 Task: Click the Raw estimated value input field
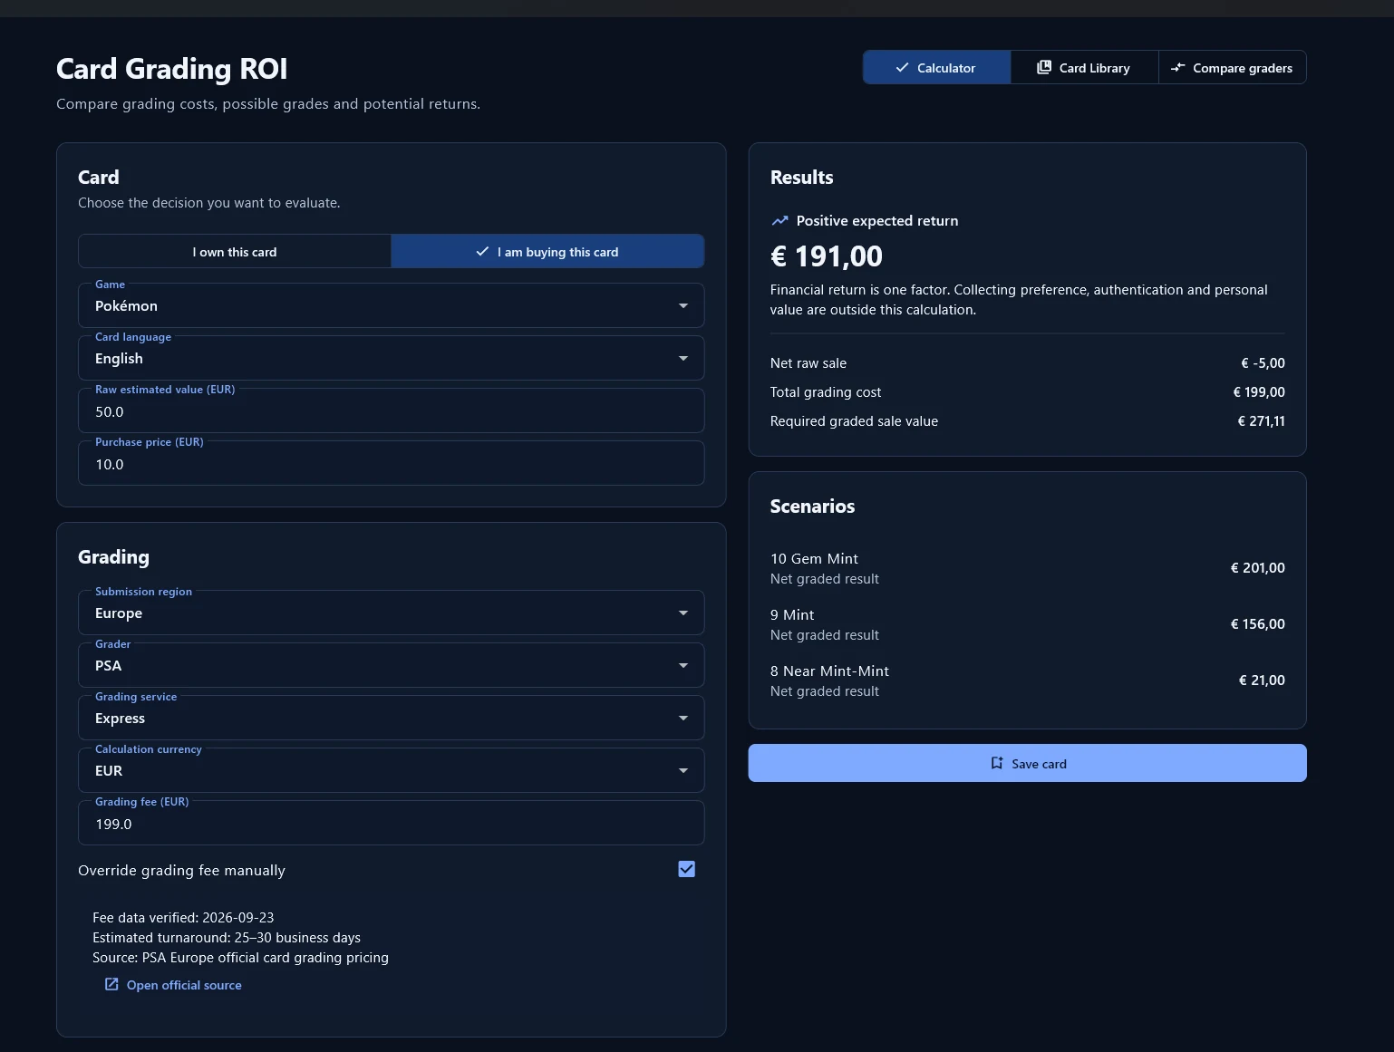point(391,410)
